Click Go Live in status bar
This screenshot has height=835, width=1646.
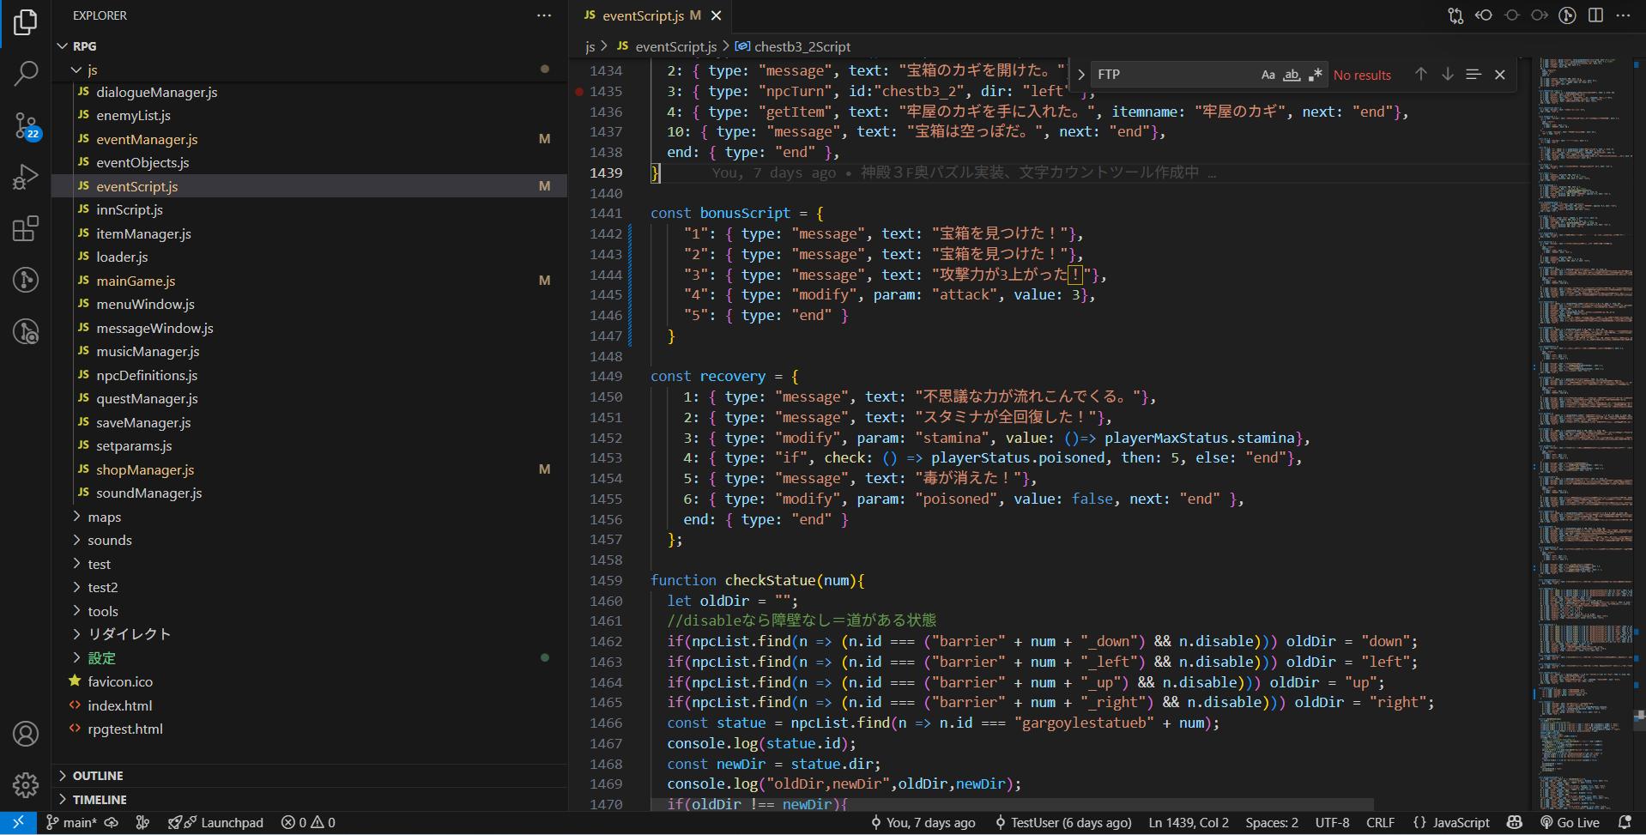point(1570,822)
